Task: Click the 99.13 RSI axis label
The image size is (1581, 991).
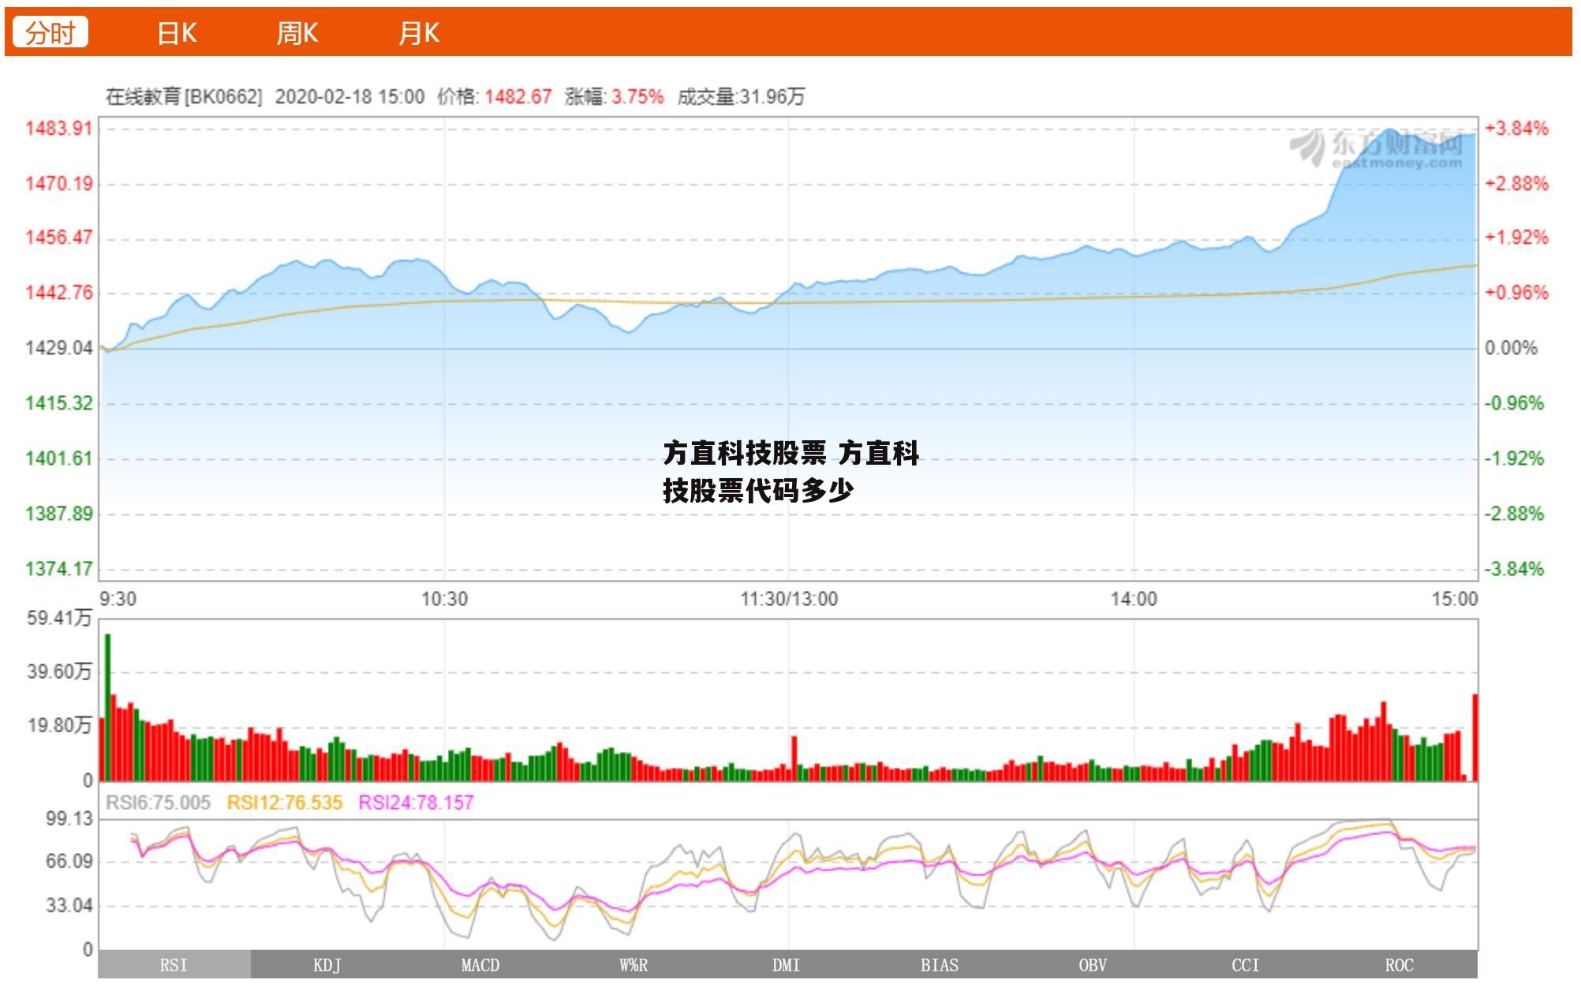Action: pyautogui.click(x=69, y=819)
